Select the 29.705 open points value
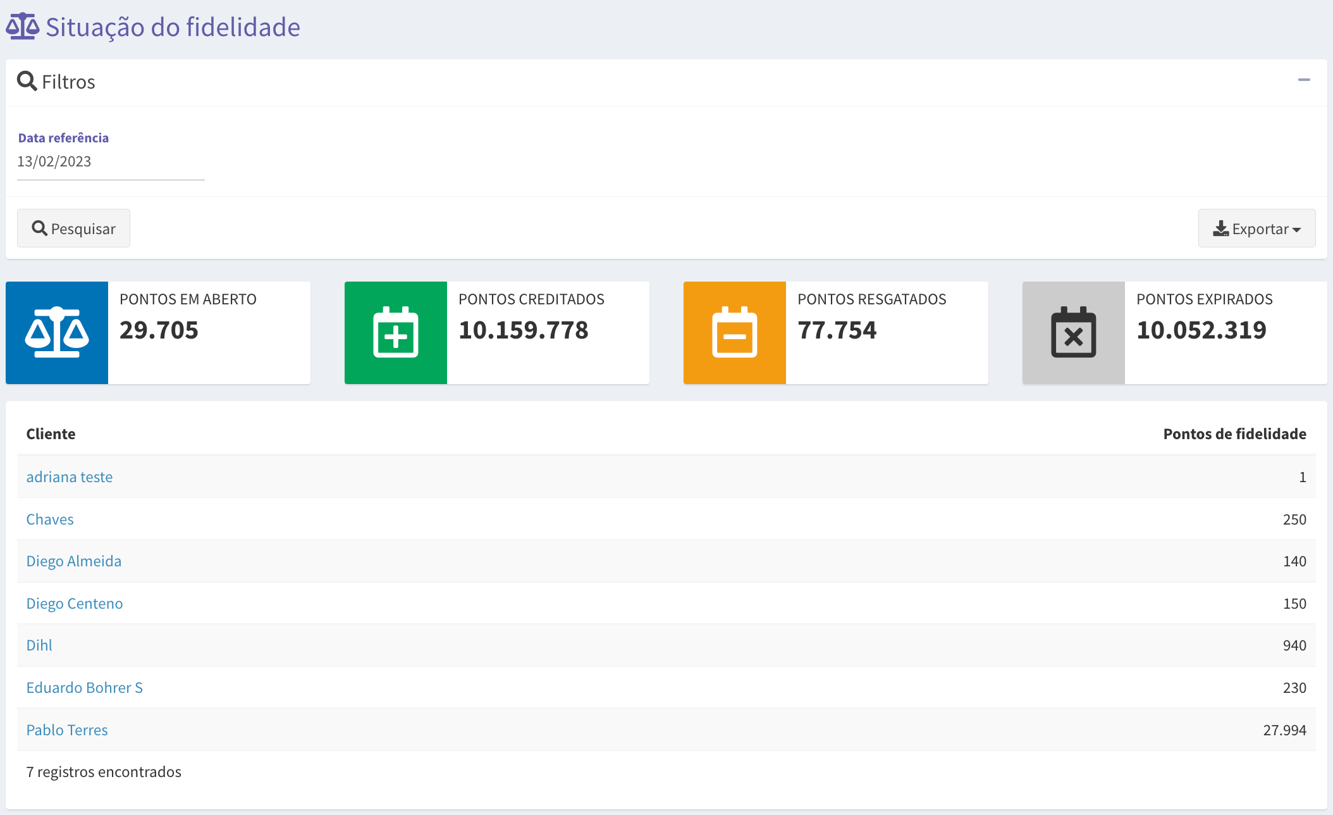 point(159,330)
